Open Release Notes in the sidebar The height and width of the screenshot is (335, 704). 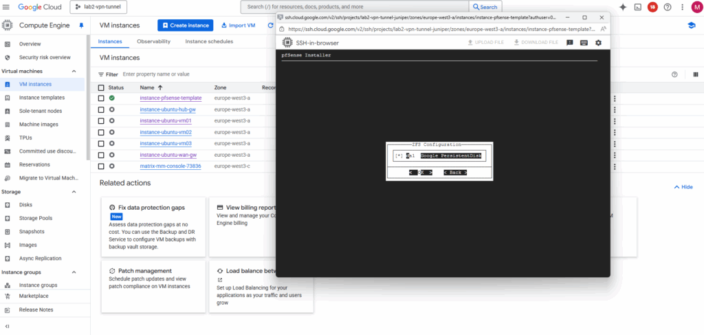(x=36, y=310)
